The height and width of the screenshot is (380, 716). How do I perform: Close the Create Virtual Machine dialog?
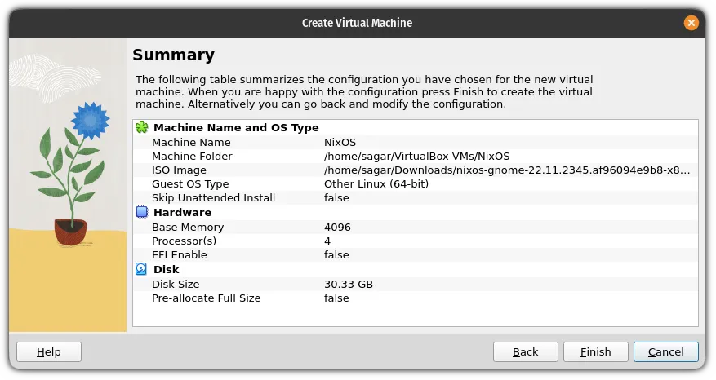[x=692, y=23]
